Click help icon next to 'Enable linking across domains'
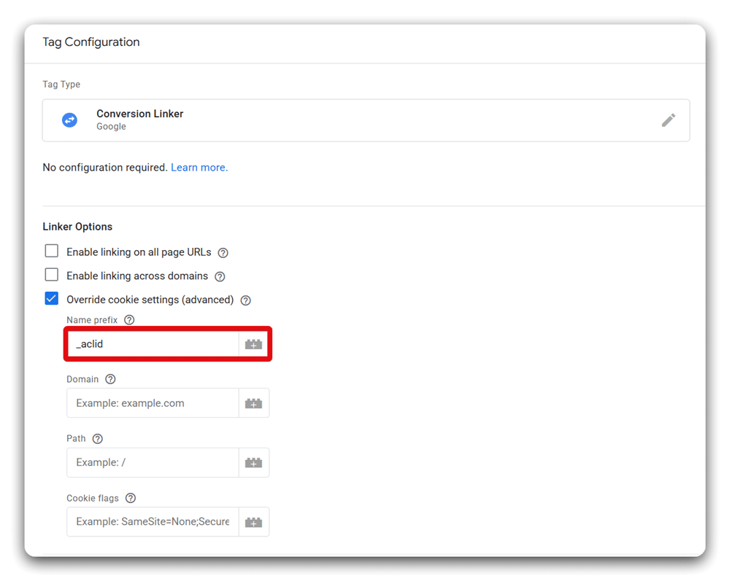The height and width of the screenshot is (581, 730). pos(220,276)
